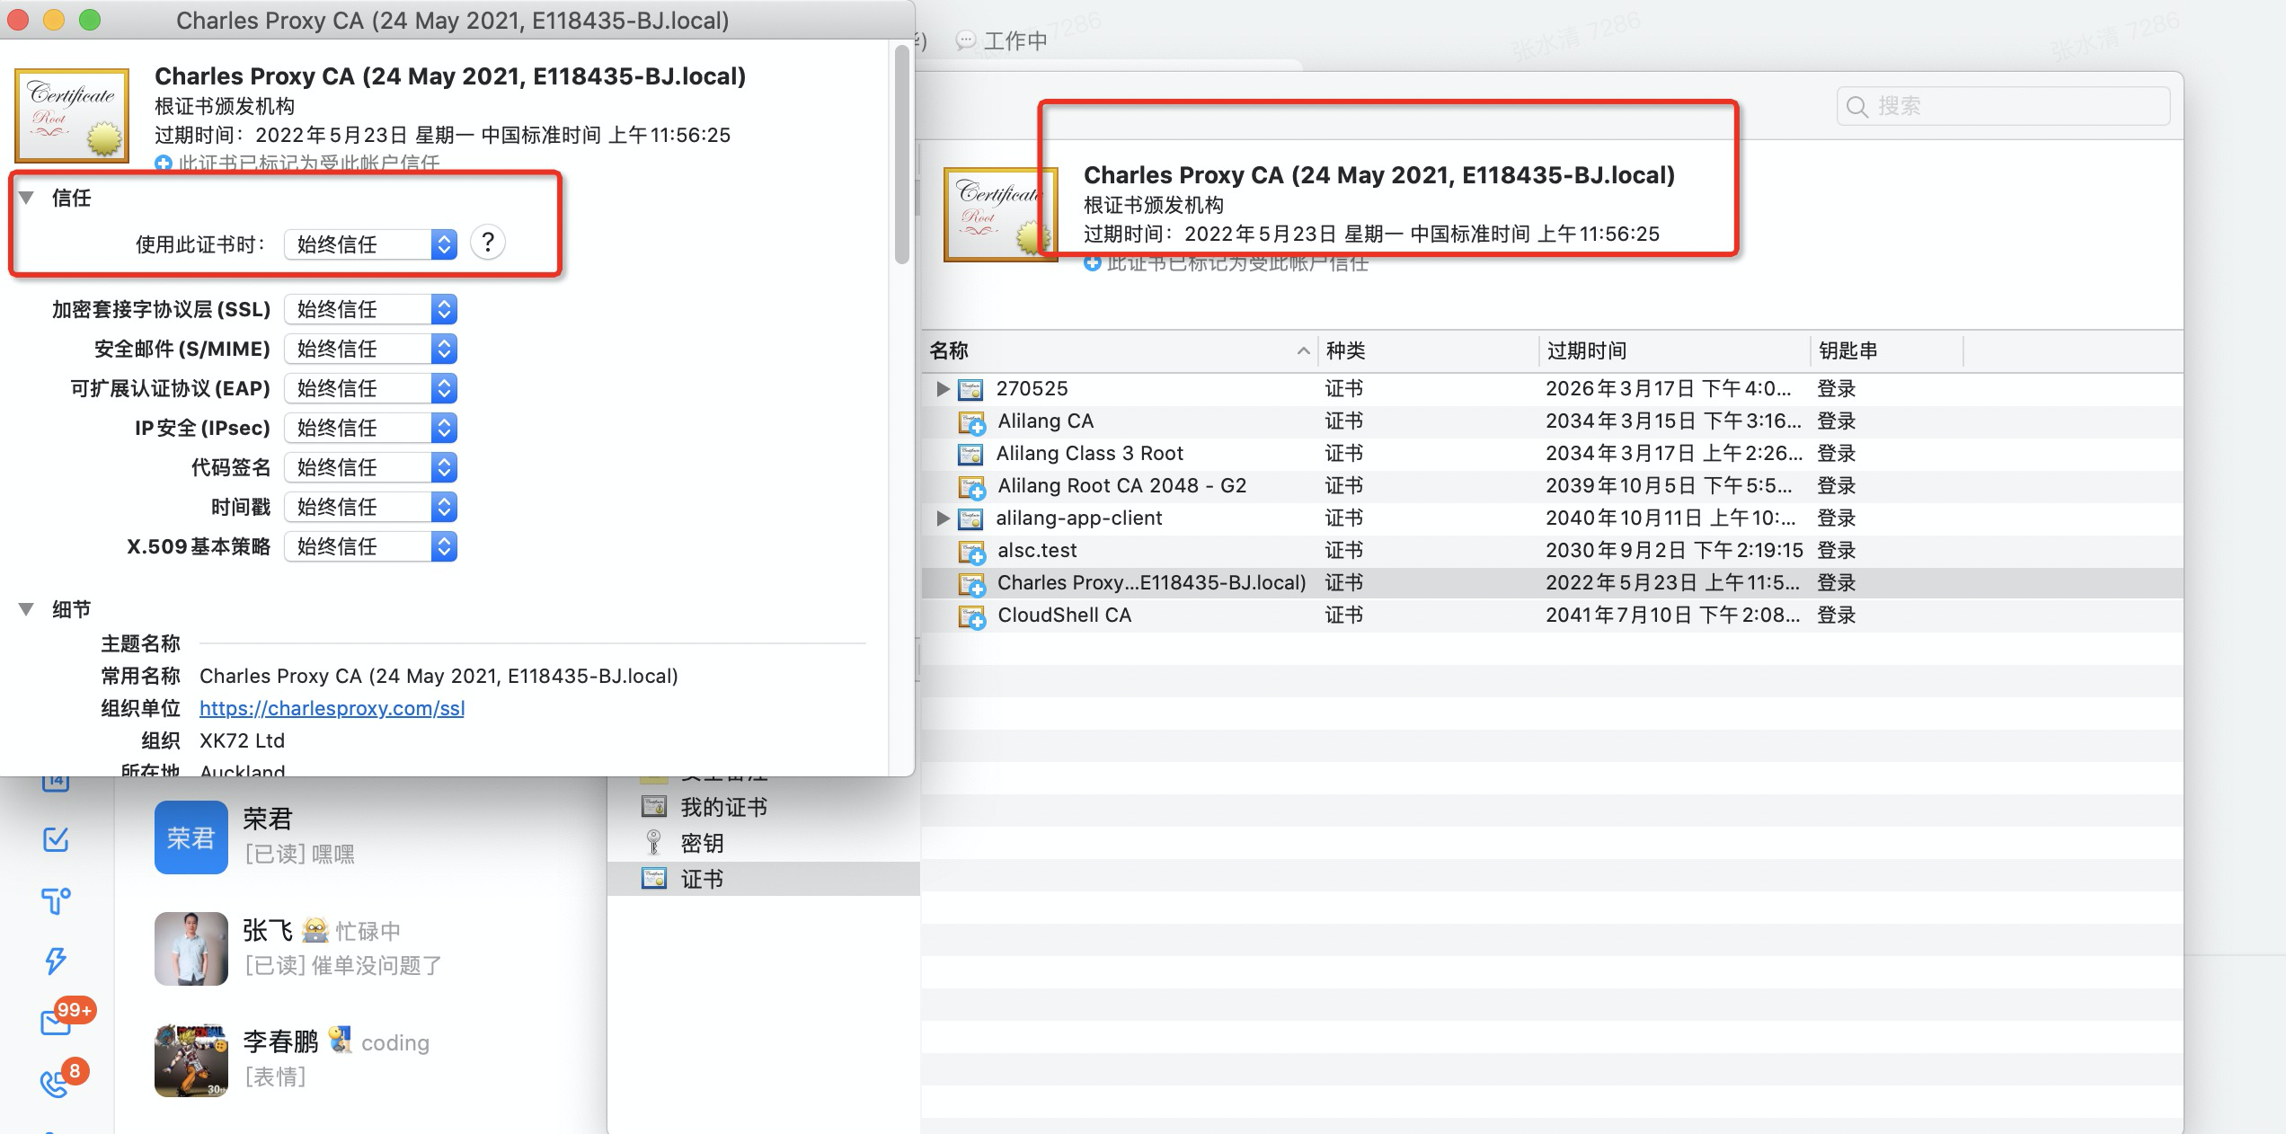Image resolution: width=2286 pixels, height=1134 pixels.
Task: Select the alilang-app-client certificate icon
Action: (970, 518)
